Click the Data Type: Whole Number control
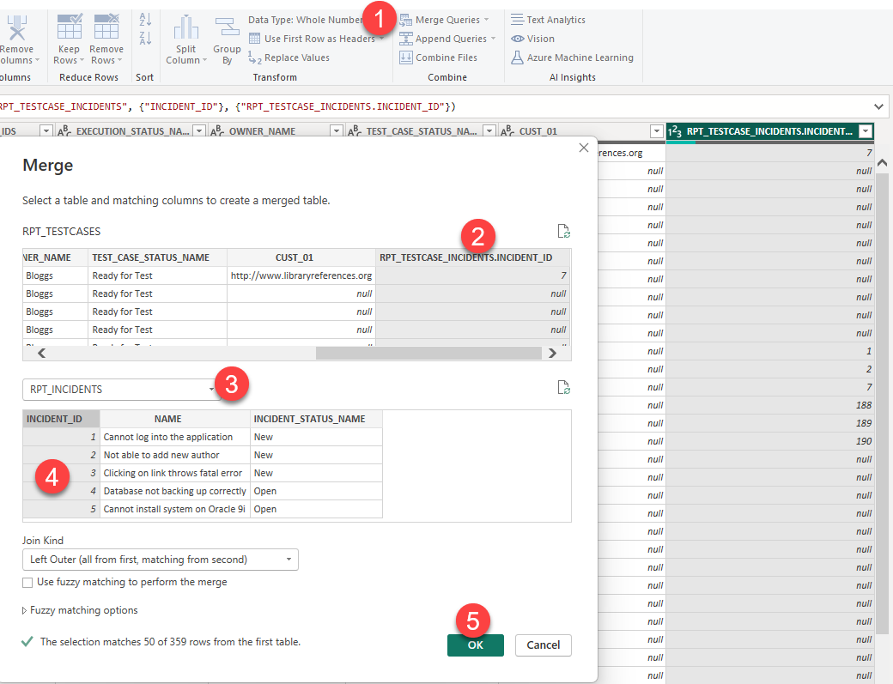Screen dimensions: 893x684 pyautogui.click(x=306, y=20)
